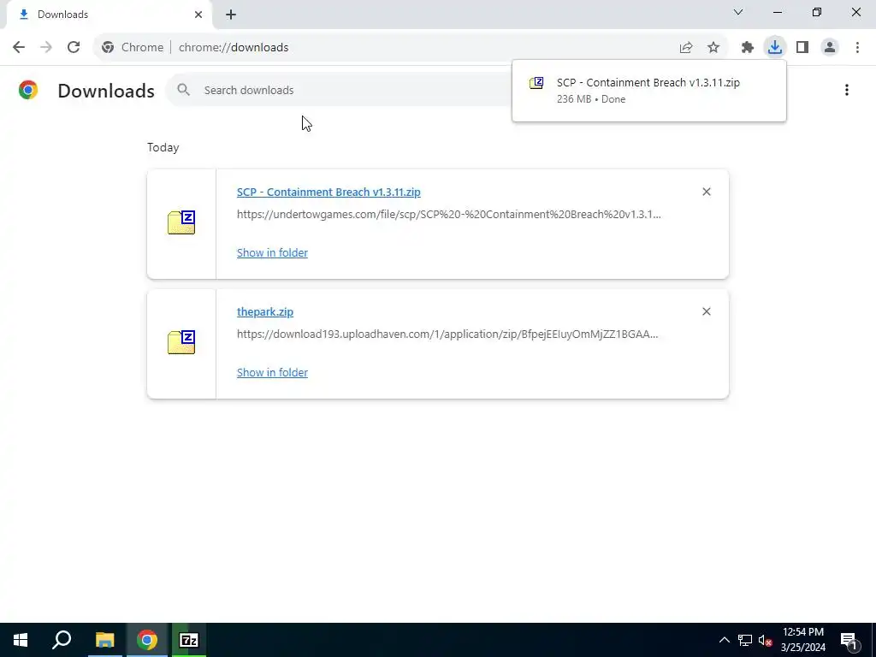Image resolution: width=876 pixels, height=657 pixels.
Task: Open 7-Zip from the taskbar
Action: 189,640
